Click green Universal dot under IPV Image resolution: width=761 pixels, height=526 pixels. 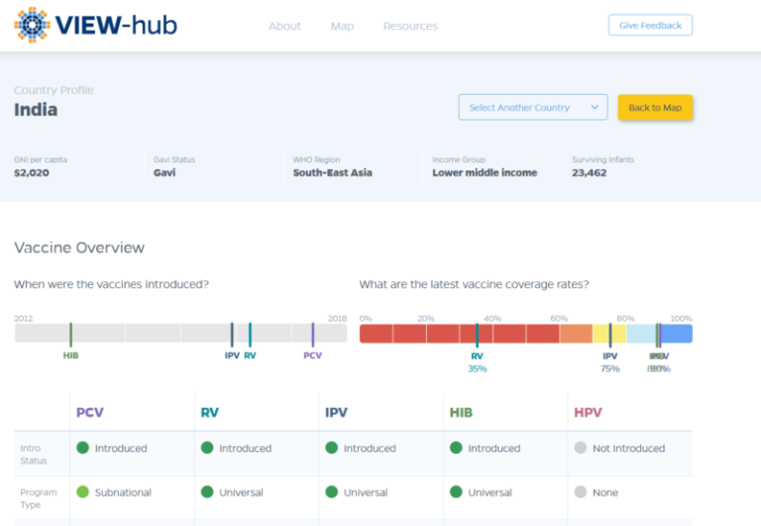point(332,491)
